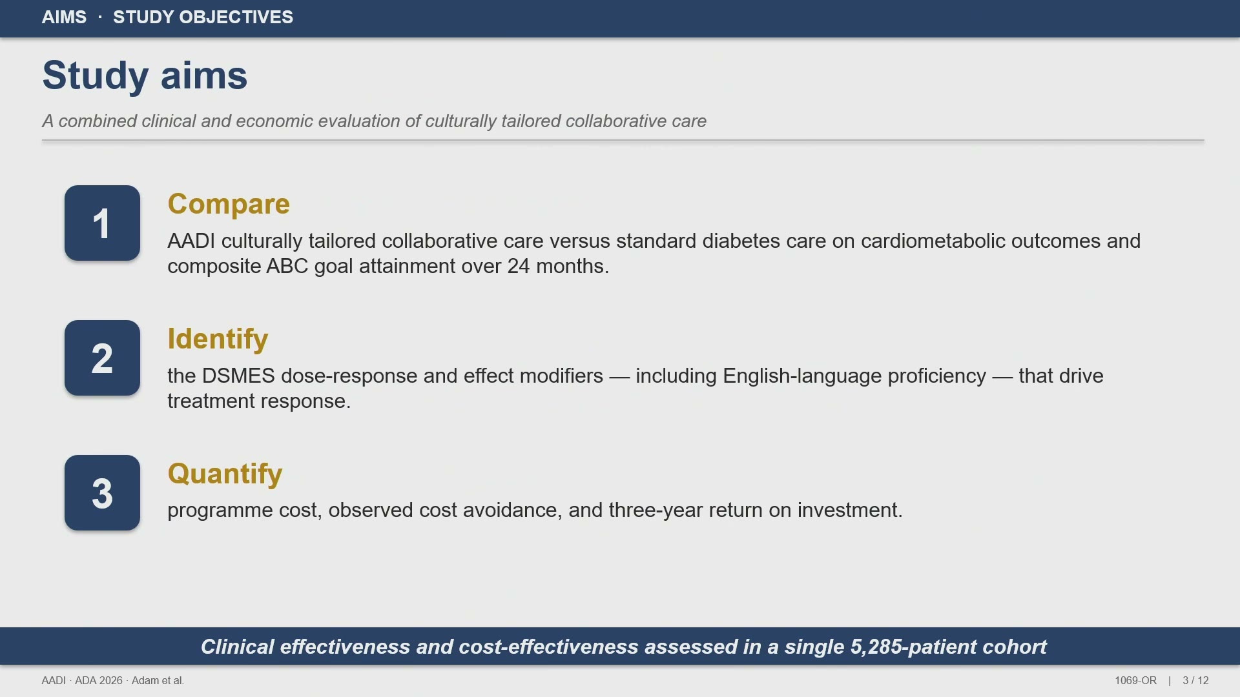Click the Study aims title

(145, 76)
